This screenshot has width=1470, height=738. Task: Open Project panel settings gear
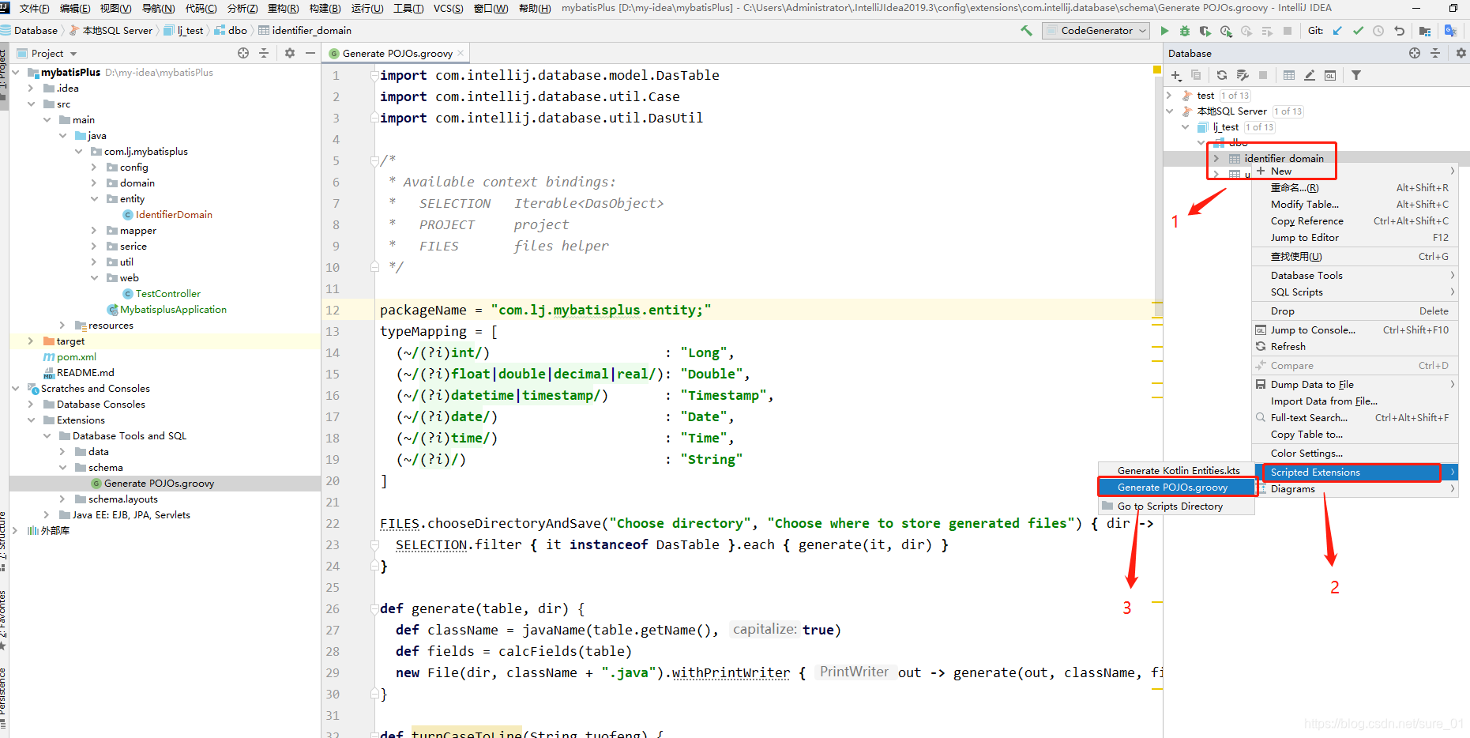pos(290,53)
